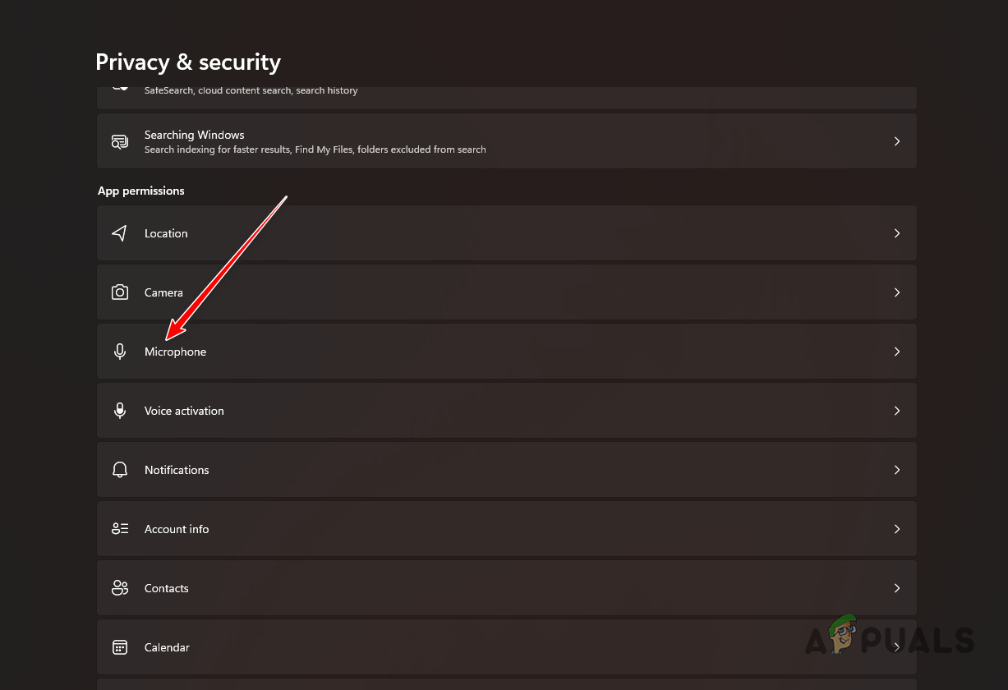Screen dimensions: 1008x690
Task: Click the Notifications bell icon
Action: (x=120, y=469)
